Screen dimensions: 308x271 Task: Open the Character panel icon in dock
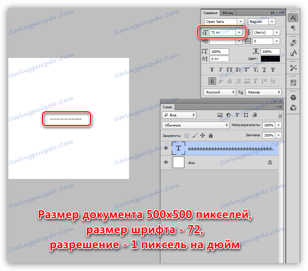tap(293, 18)
